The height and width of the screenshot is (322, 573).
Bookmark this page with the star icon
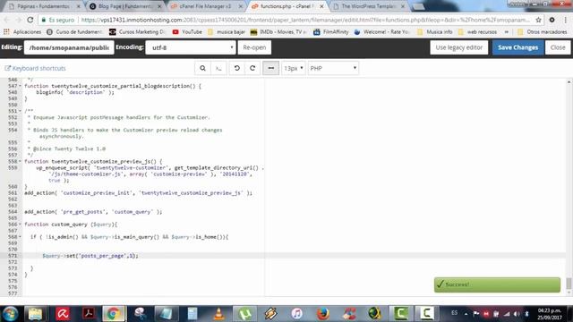point(538,20)
